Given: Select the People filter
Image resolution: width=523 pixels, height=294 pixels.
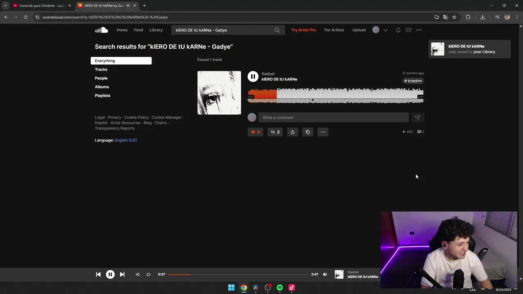Looking at the screenshot, I should tap(101, 78).
